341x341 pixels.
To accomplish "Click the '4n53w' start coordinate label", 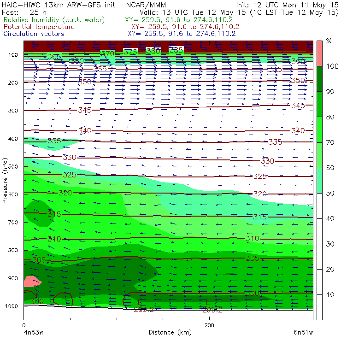I will click(x=33, y=333).
